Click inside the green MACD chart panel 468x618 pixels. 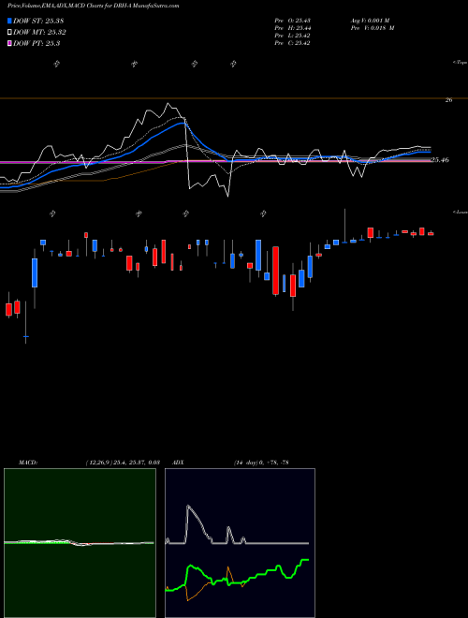[80, 543]
